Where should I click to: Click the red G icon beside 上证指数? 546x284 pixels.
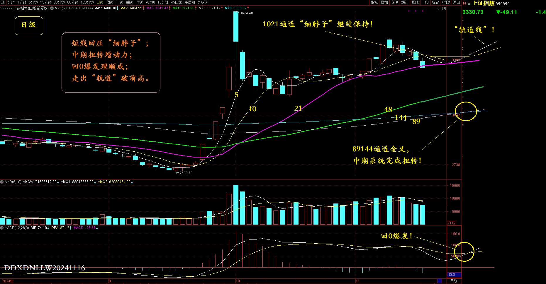(464, 4)
